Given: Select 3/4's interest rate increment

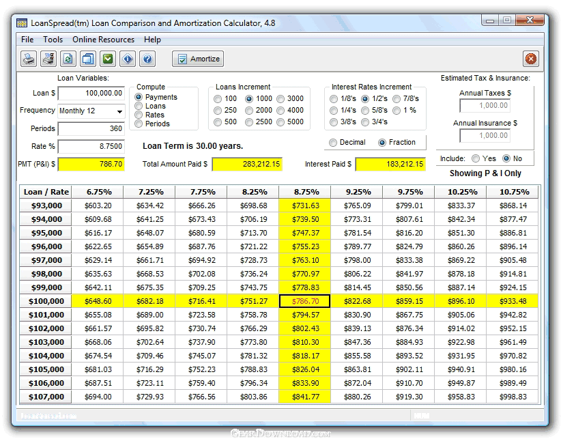Looking at the screenshot, I should click(365, 122).
